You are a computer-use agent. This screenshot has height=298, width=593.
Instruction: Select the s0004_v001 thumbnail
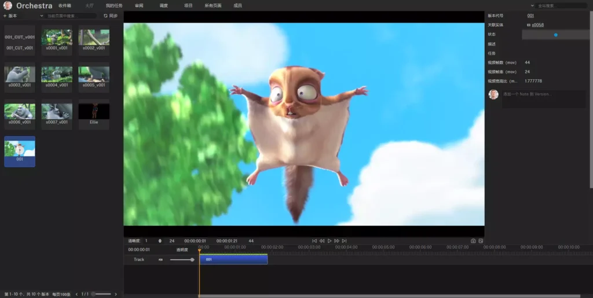point(57,77)
